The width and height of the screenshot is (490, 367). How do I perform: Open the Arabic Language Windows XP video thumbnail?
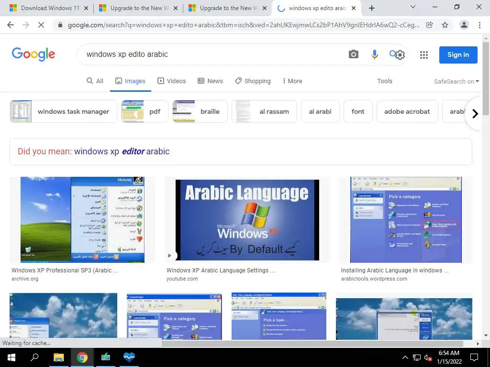coord(247,220)
